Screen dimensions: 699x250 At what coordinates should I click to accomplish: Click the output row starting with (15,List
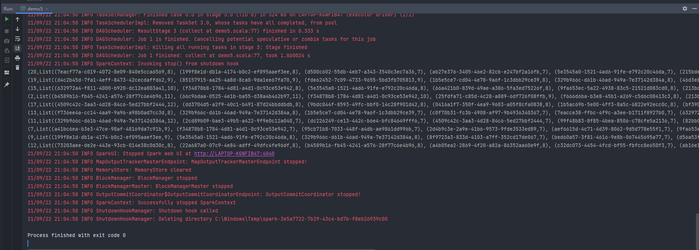363,88
